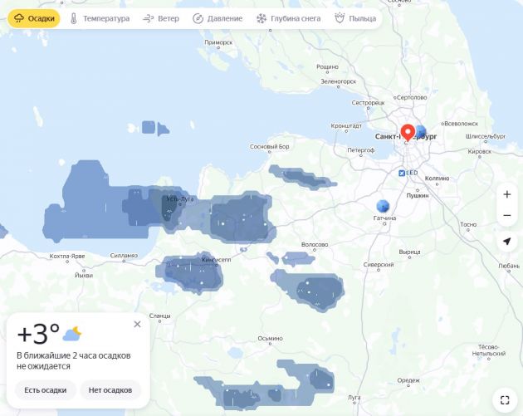Open the Пыльца pollen layer

coord(355,18)
